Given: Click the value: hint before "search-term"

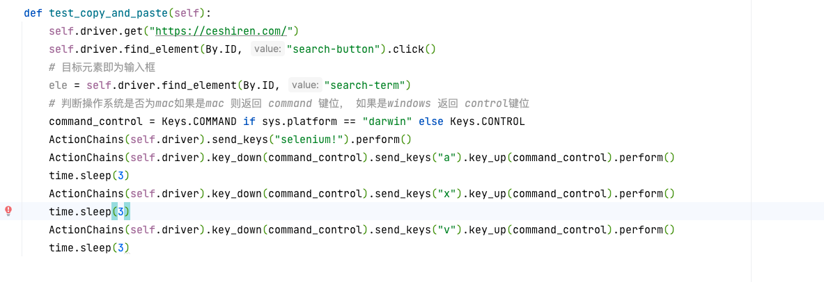Looking at the screenshot, I should [306, 85].
